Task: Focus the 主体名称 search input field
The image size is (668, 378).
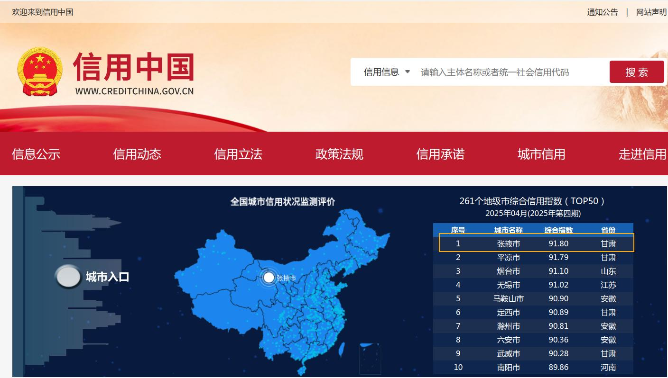Action: (511, 72)
